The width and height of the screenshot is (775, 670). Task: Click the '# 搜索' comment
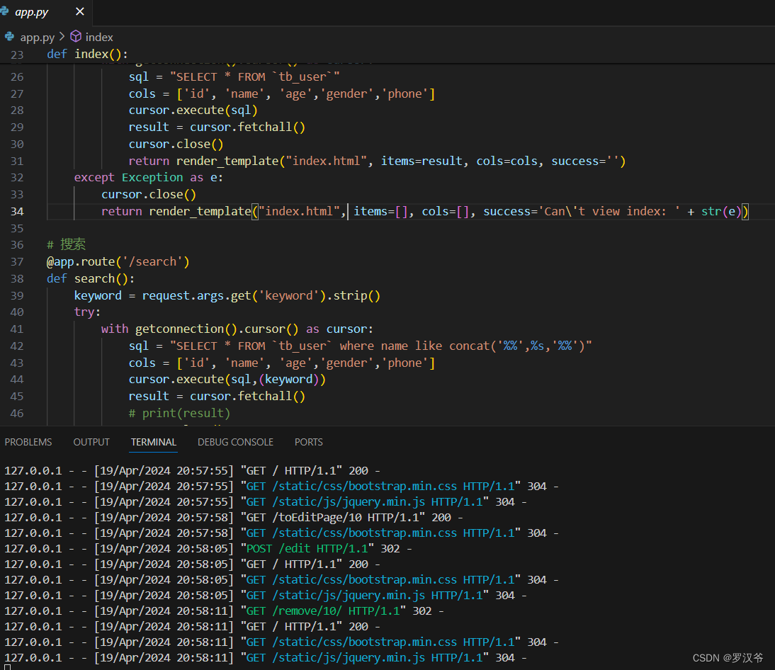pyautogui.click(x=66, y=244)
